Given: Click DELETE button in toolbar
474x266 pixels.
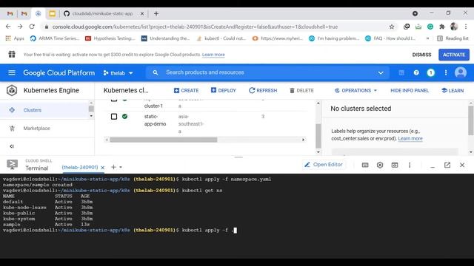Looking at the screenshot, I should (x=301, y=90).
